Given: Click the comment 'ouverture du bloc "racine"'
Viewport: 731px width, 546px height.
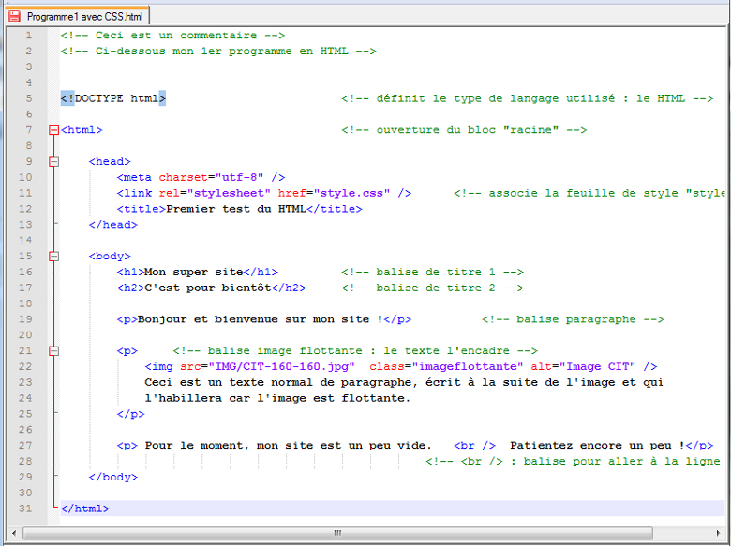Looking at the screenshot, I should point(464,130).
